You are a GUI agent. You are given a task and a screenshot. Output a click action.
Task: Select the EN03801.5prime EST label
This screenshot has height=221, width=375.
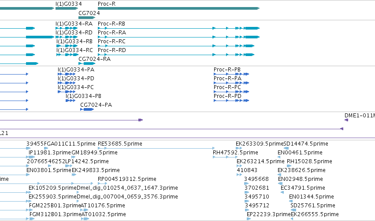click(49, 170)
